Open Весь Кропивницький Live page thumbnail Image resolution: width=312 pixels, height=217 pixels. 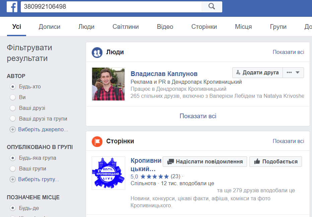(108, 173)
